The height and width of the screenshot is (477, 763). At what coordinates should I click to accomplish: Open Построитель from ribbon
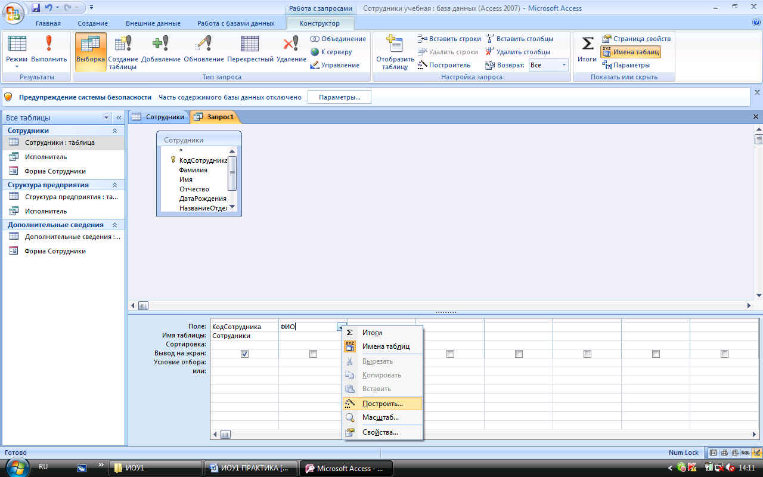click(444, 65)
